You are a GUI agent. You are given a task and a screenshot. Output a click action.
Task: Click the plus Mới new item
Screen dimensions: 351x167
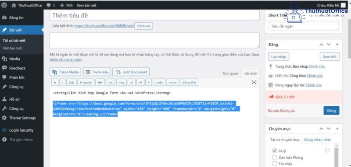tap(67, 5)
